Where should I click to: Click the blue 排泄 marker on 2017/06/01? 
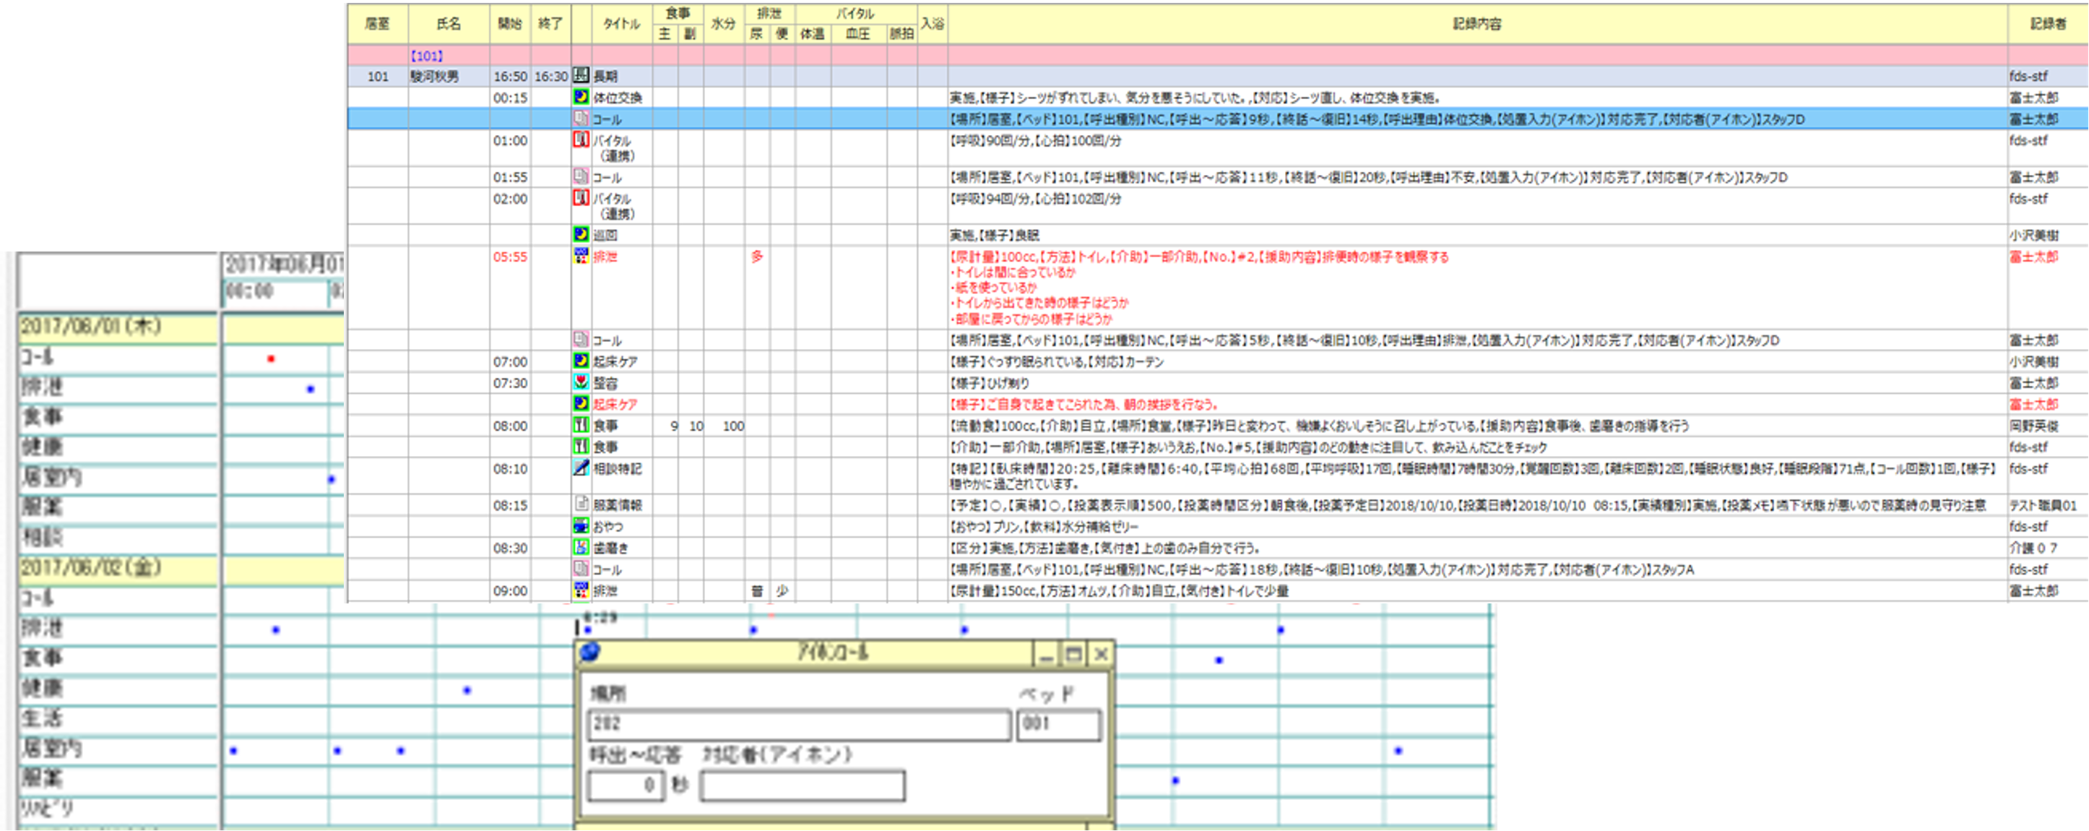(311, 389)
